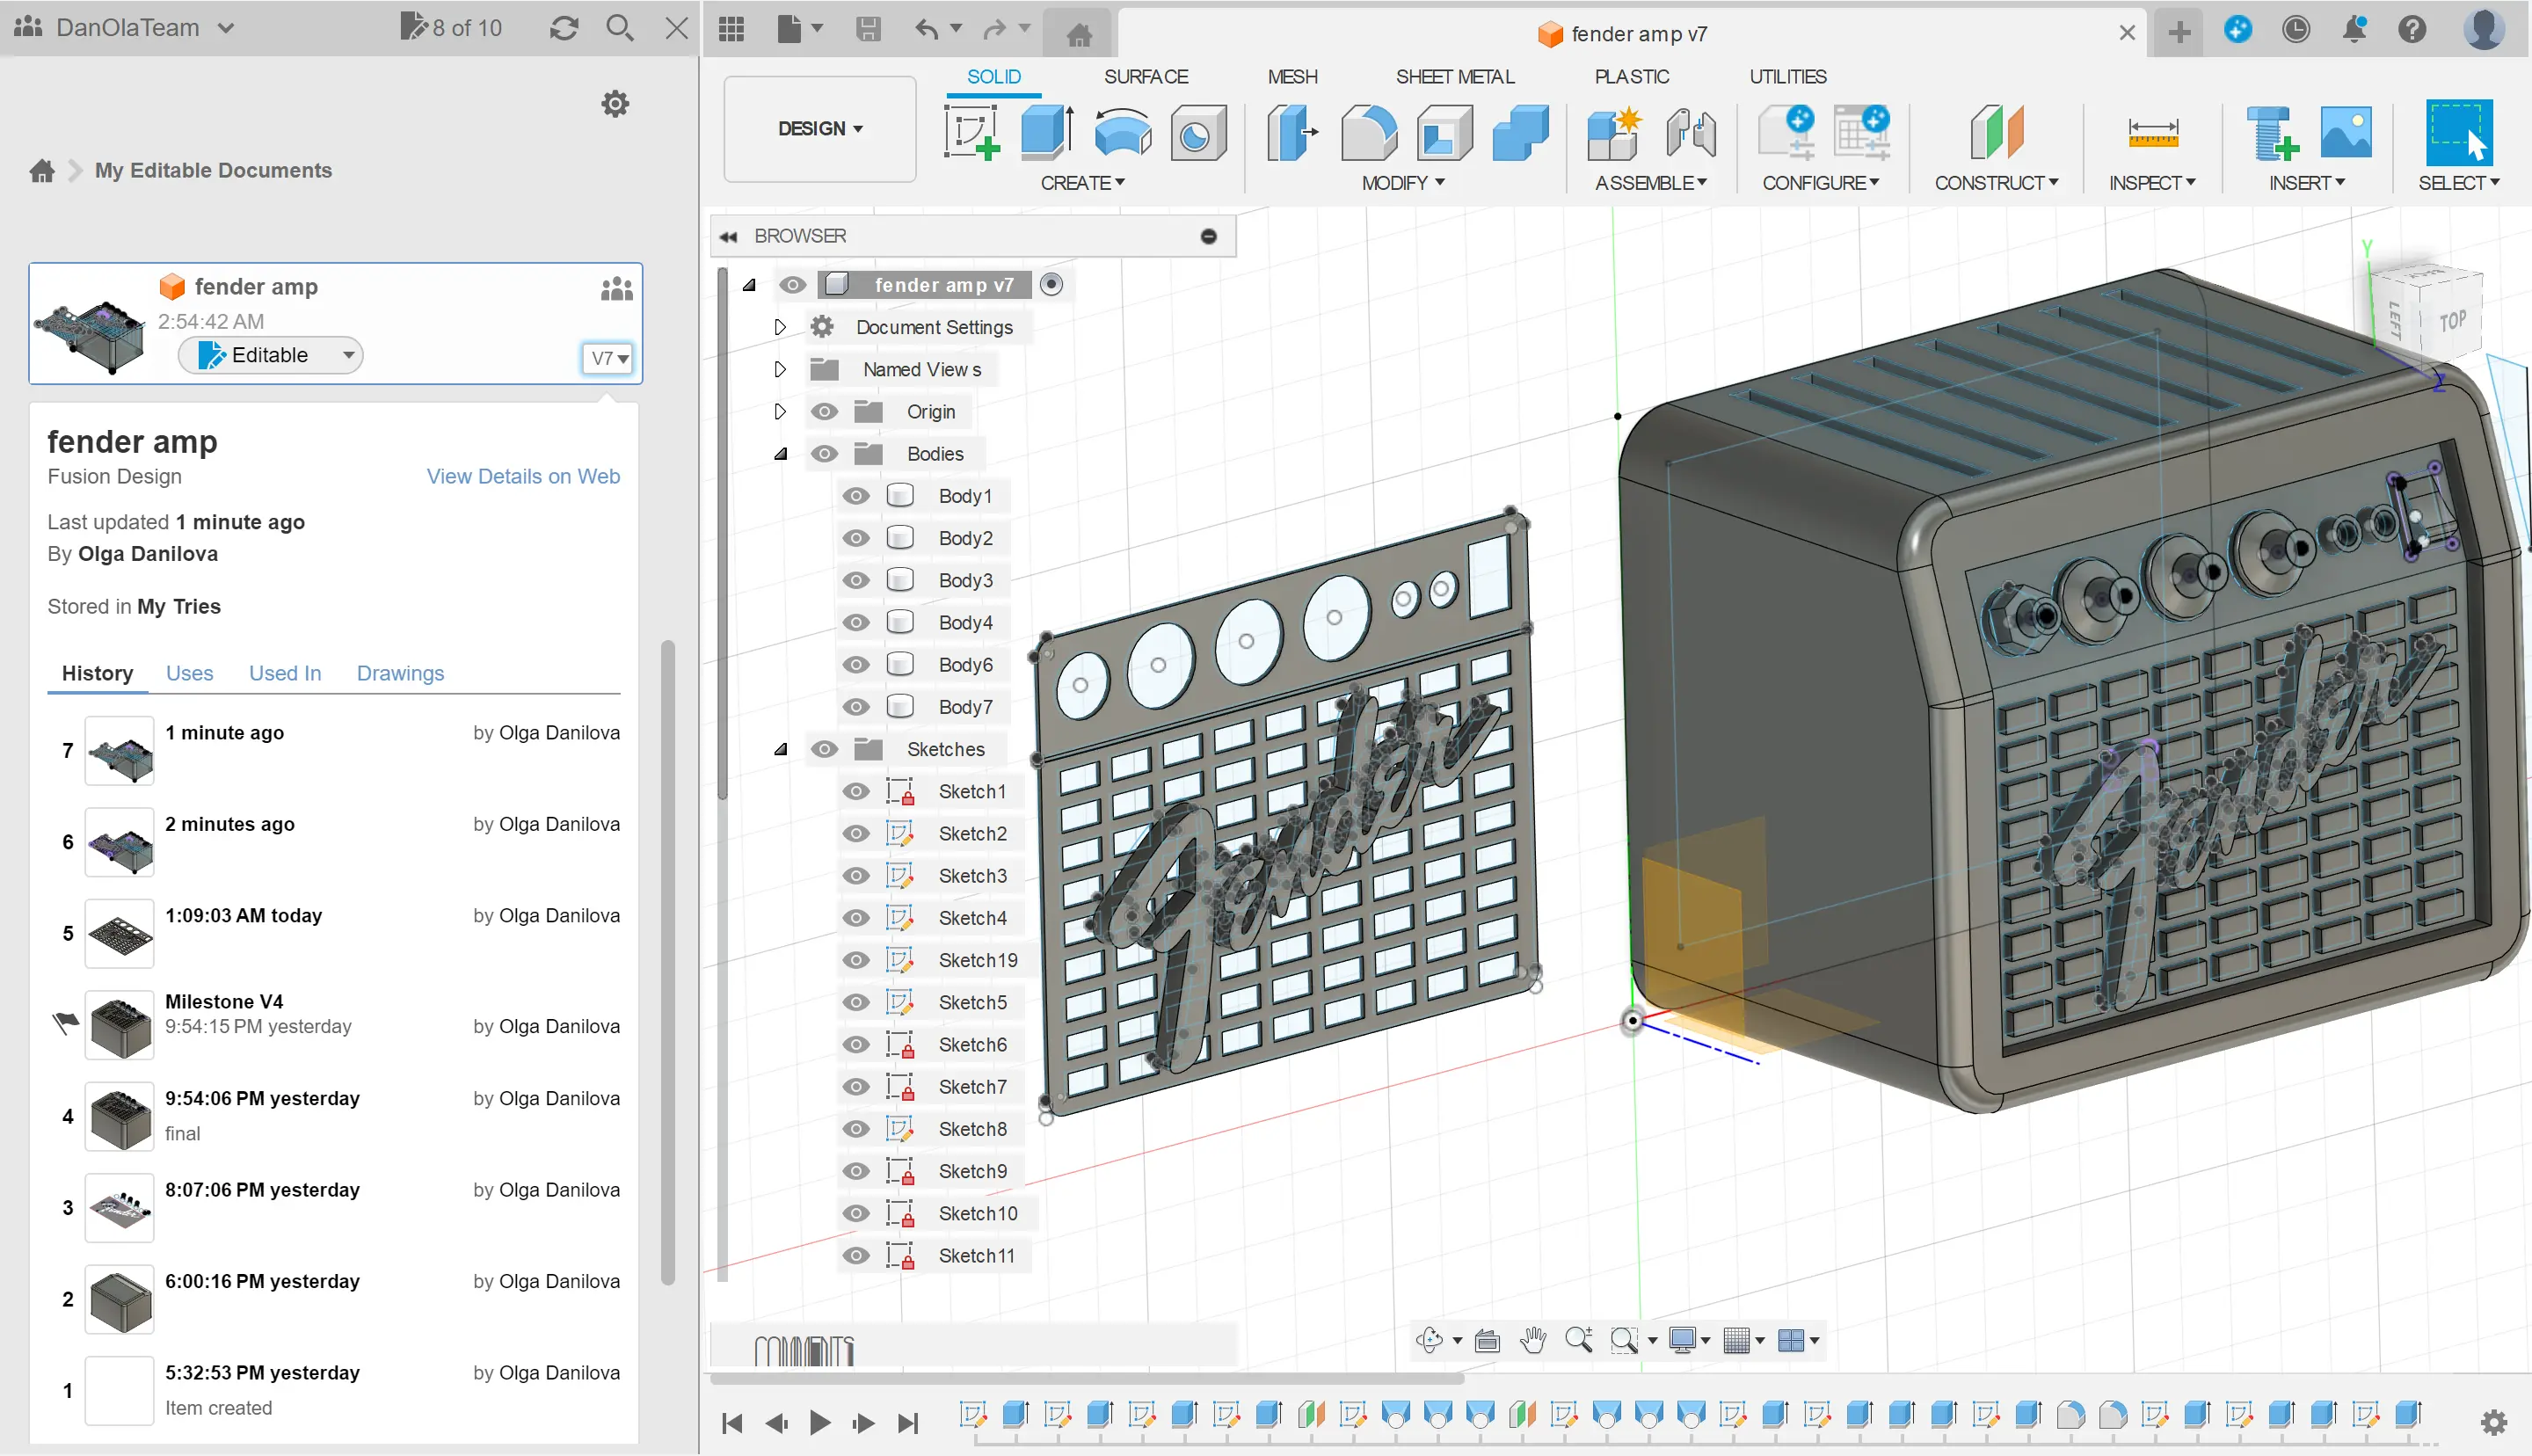The width and height of the screenshot is (2532, 1456).
Task: Select the Shell tool icon
Action: pyautogui.click(x=1444, y=132)
